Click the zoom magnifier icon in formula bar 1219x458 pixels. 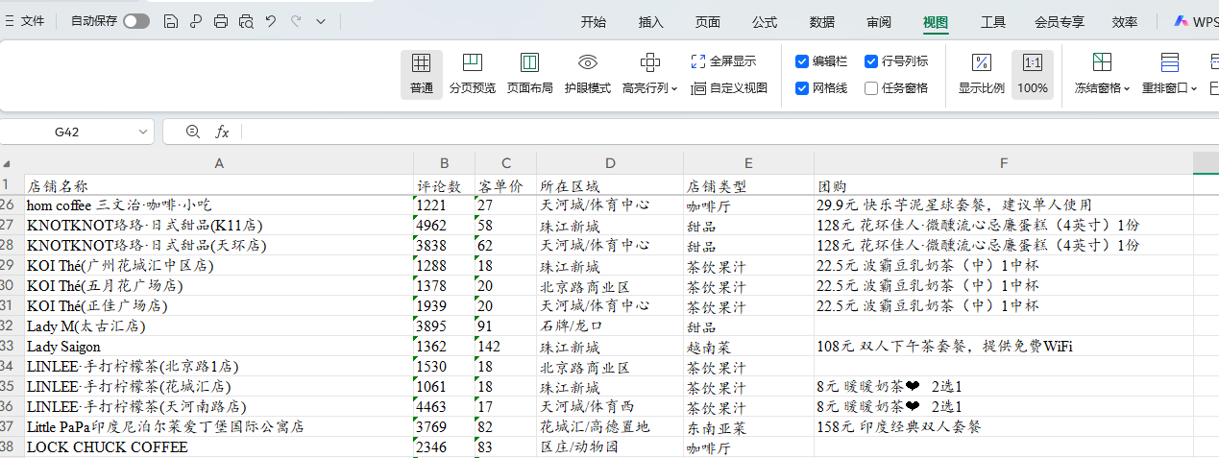192,132
